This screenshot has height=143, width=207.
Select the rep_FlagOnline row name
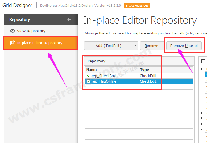(104, 81)
